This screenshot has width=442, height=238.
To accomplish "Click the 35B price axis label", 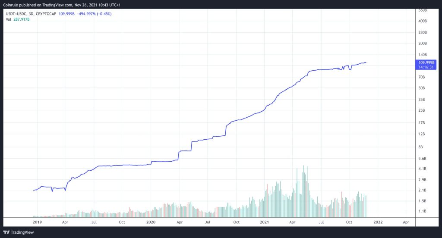I will 421,100.
